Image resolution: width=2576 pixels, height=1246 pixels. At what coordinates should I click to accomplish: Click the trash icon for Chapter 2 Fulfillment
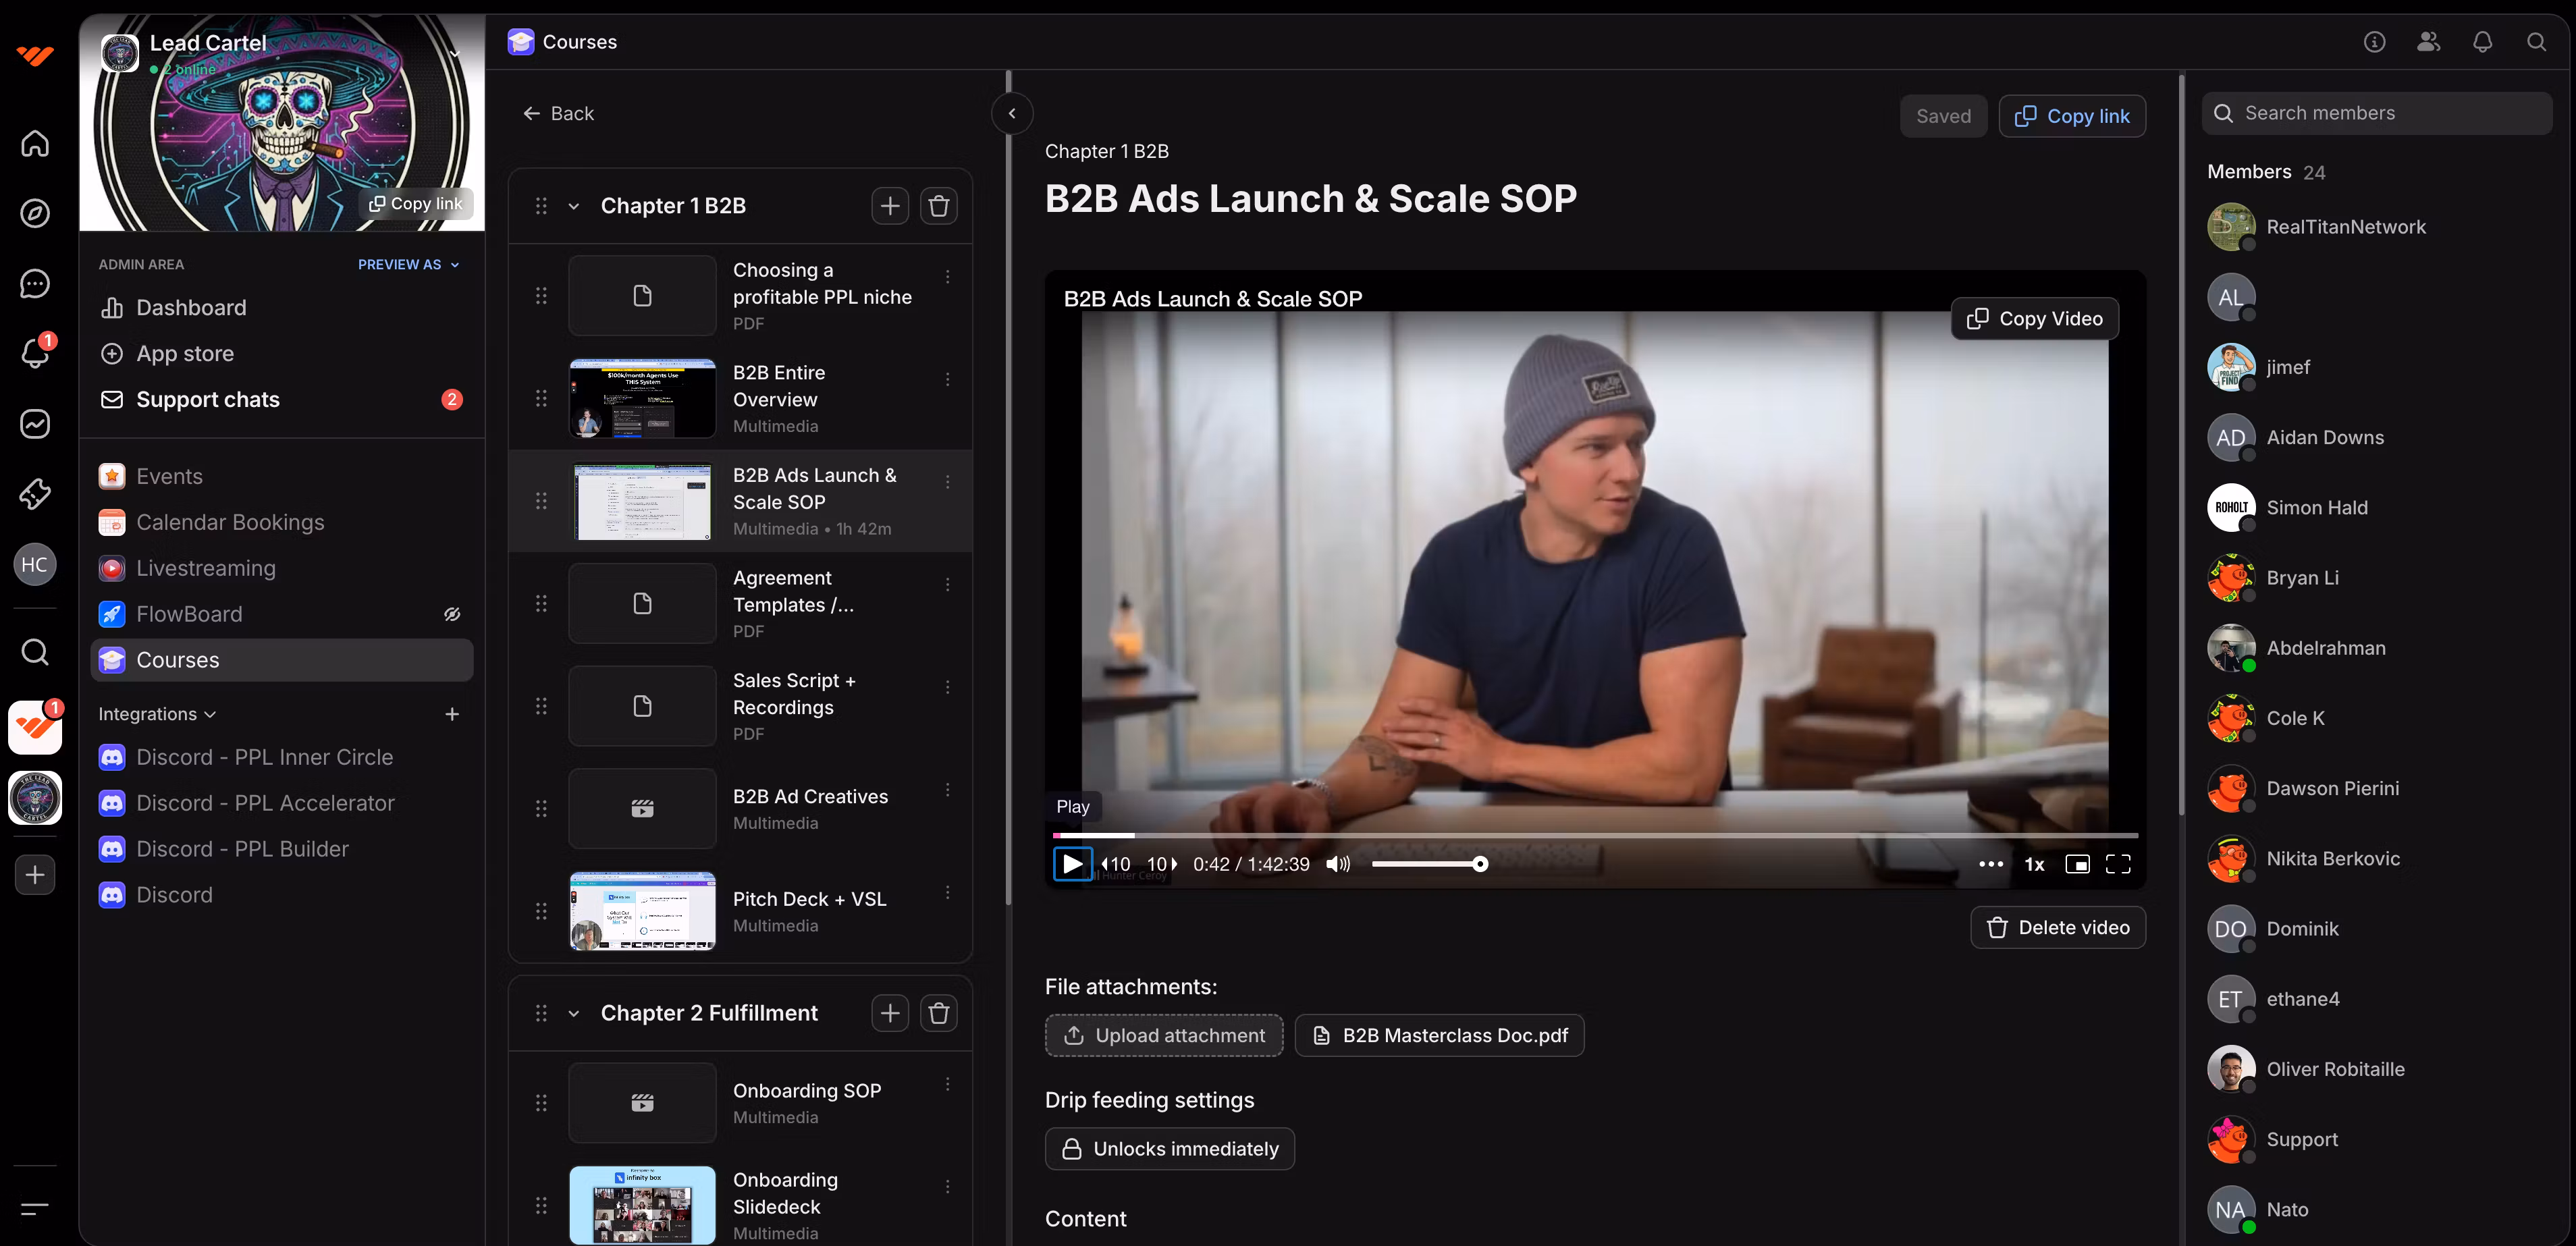(x=938, y=1013)
